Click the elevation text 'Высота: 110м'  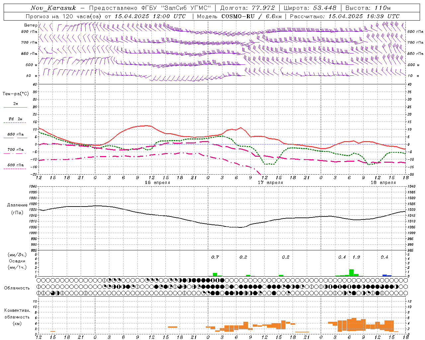point(368,8)
